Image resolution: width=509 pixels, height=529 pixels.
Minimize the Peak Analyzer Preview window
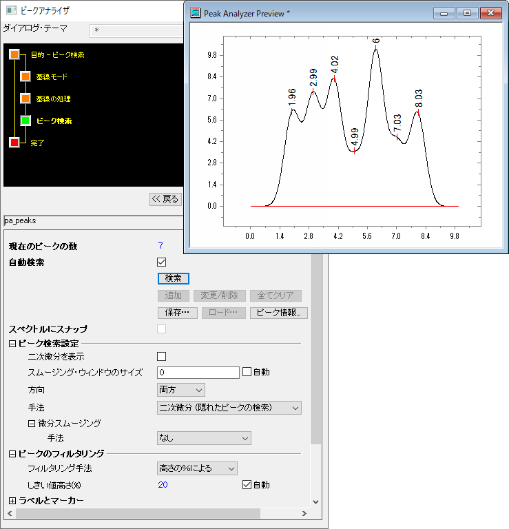tap(444, 13)
